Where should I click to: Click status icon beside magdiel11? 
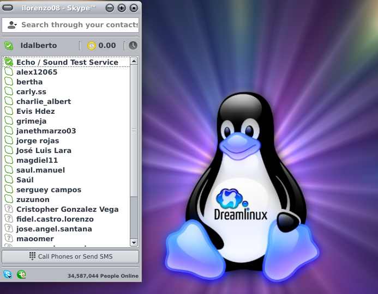(9, 160)
